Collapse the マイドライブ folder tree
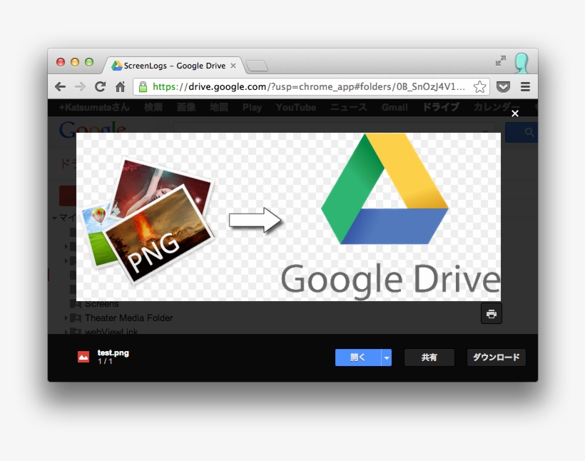The height and width of the screenshot is (461, 585). 54,218
